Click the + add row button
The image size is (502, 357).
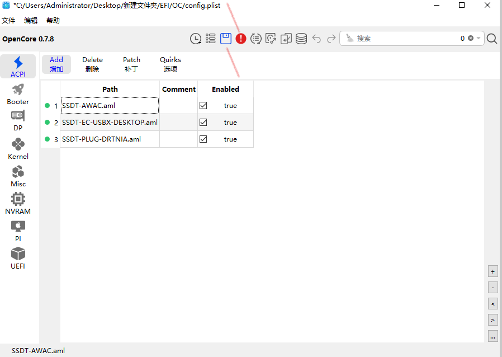click(x=492, y=271)
